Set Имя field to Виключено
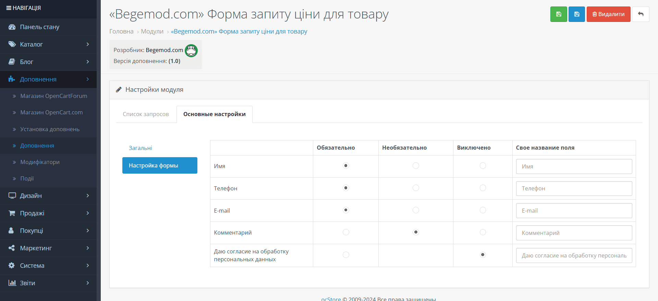The width and height of the screenshot is (658, 301). click(483, 166)
